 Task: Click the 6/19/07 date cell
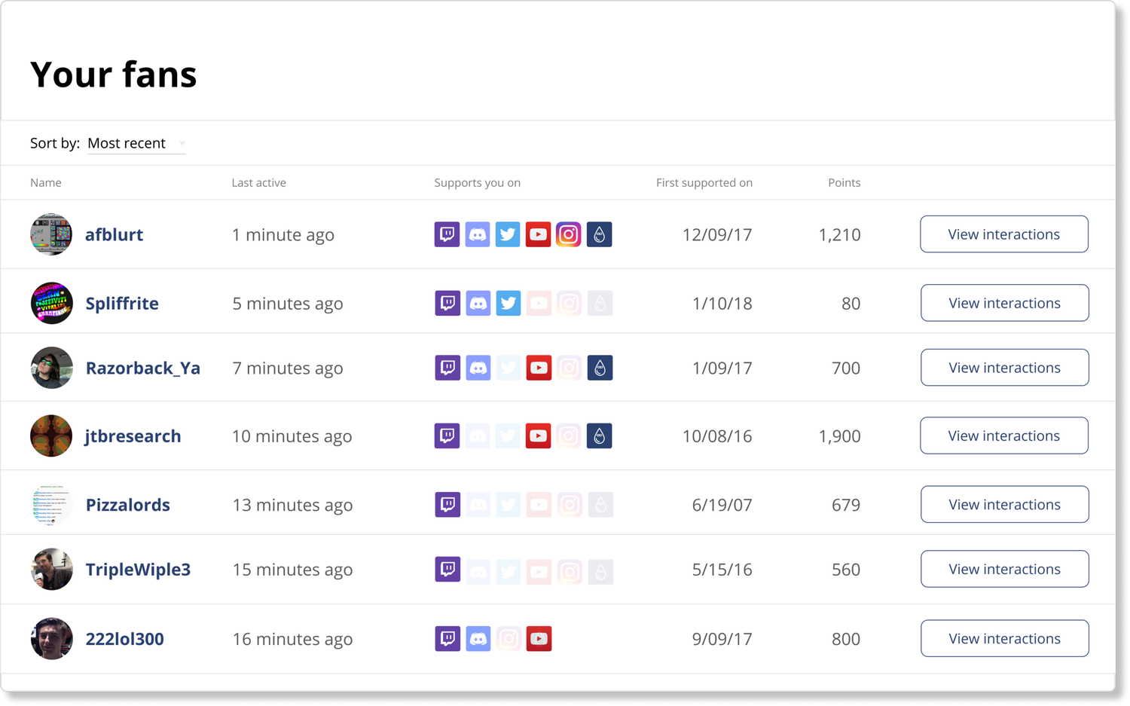point(722,504)
